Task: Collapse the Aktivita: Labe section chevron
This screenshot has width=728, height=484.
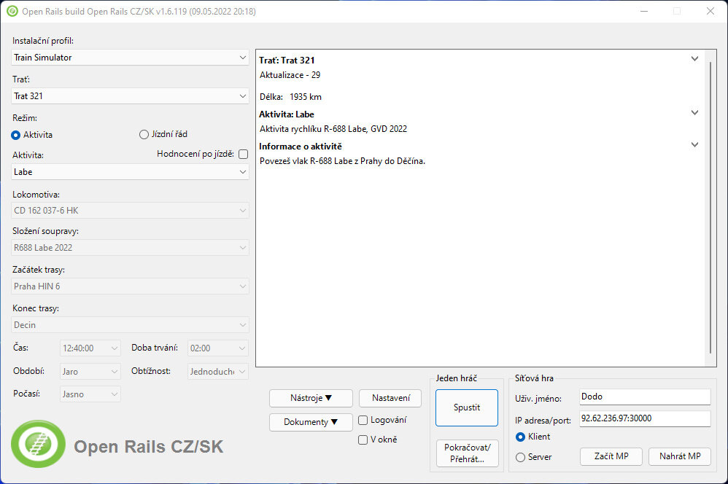Action: (694, 113)
